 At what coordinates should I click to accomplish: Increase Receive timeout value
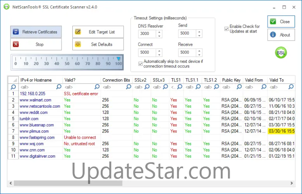point(199,51)
